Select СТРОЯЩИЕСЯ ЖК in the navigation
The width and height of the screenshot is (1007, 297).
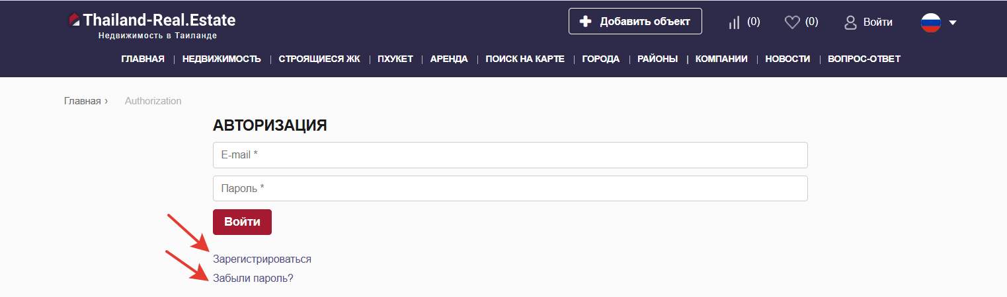coord(319,59)
